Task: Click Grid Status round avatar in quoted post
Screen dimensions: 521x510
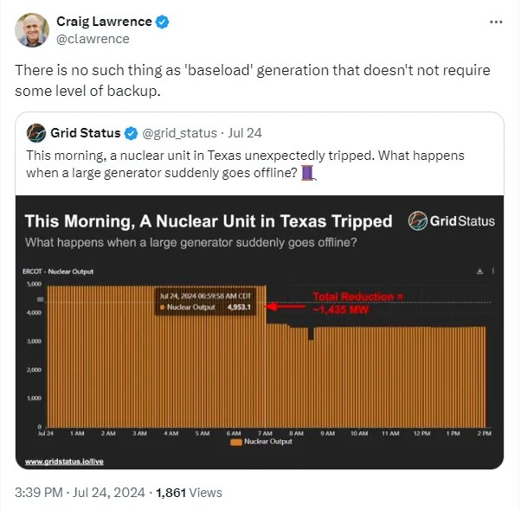Action: tap(36, 133)
